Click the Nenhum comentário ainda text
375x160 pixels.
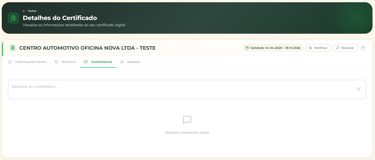pos(187,133)
